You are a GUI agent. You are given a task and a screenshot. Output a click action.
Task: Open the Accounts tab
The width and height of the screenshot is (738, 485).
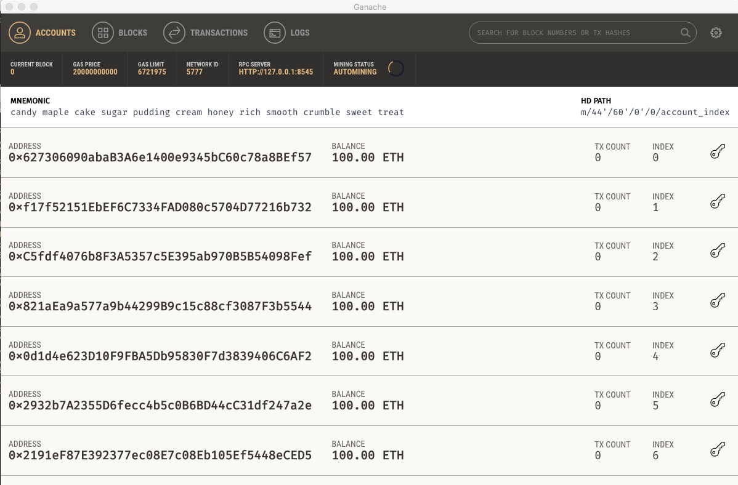43,33
